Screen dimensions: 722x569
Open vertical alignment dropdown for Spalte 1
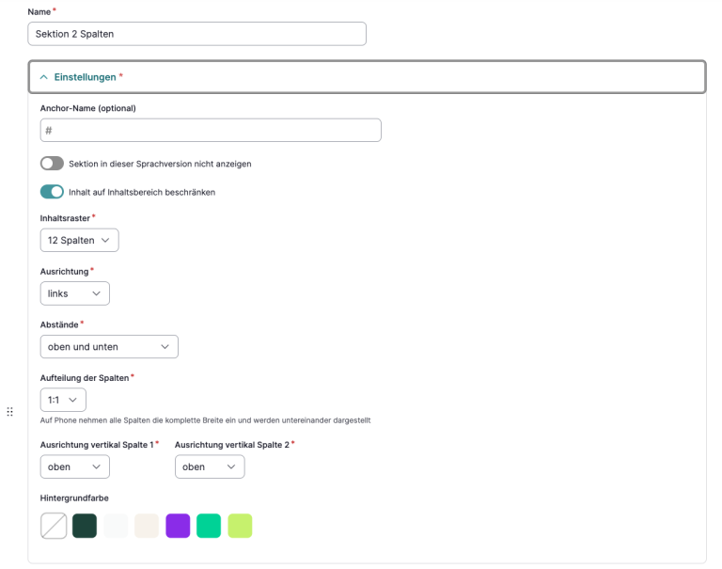click(74, 467)
